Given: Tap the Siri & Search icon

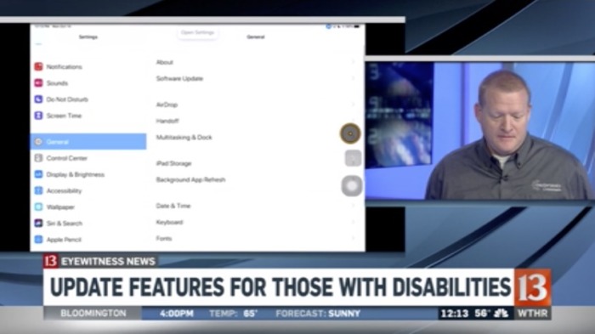Looking at the screenshot, I should pyautogui.click(x=38, y=224).
